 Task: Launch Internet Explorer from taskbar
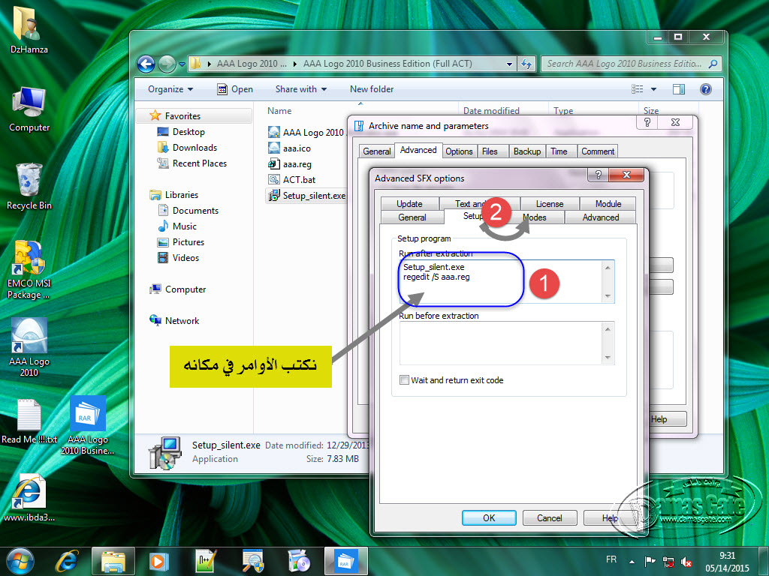click(67, 561)
